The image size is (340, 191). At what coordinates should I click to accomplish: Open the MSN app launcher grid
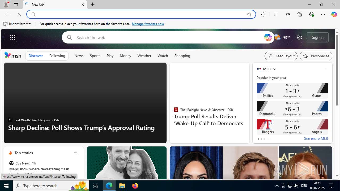(x=13, y=37)
